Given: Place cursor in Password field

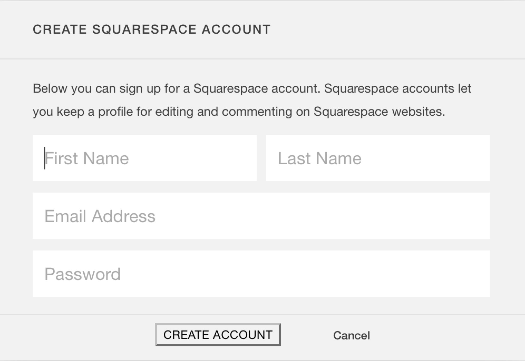Looking at the screenshot, I should point(261,274).
